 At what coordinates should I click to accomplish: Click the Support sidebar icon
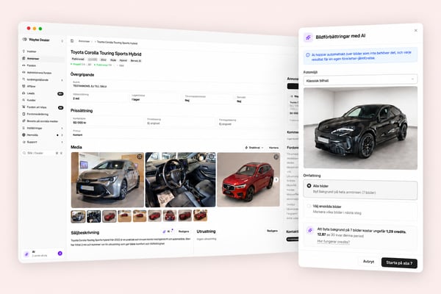[24, 142]
